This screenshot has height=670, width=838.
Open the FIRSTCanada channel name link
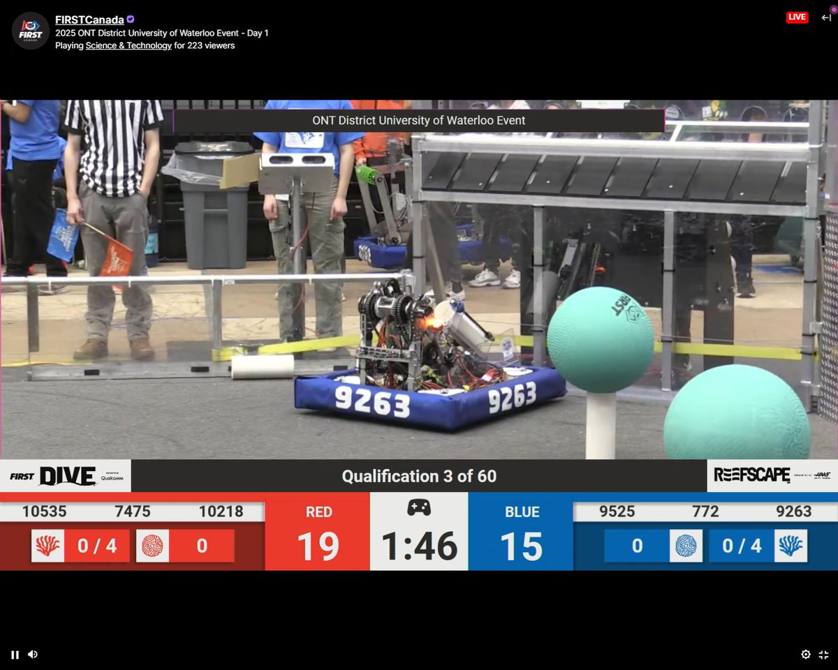click(x=89, y=20)
